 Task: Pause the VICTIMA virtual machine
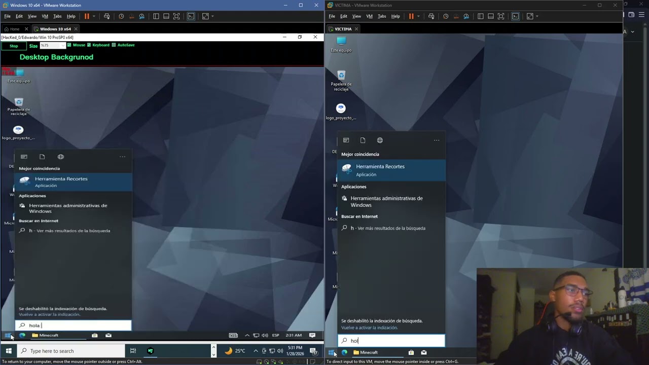click(411, 16)
